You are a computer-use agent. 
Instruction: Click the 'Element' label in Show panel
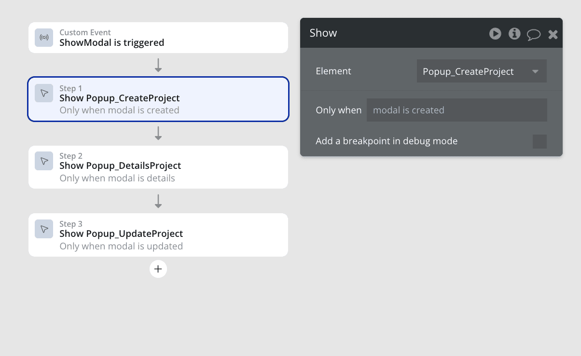(333, 71)
